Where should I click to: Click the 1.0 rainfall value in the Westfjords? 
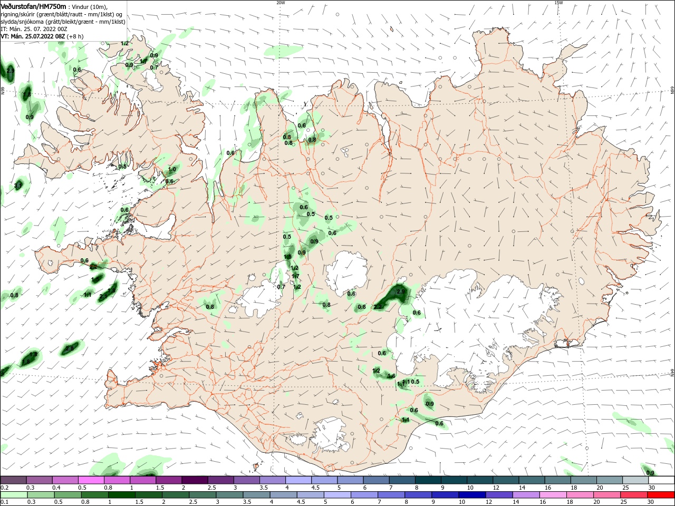172,170
